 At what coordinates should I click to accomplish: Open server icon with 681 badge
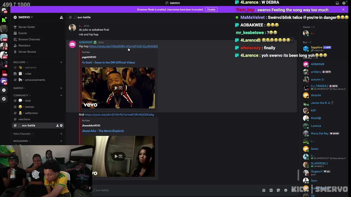(4, 55)
